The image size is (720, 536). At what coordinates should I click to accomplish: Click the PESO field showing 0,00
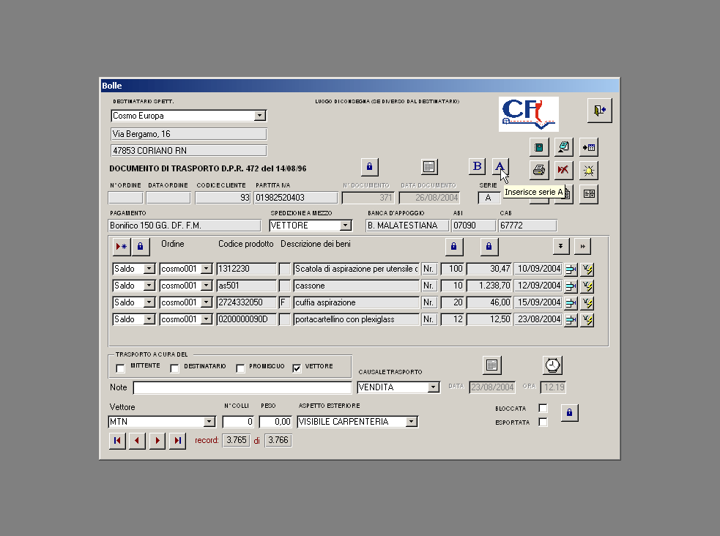coord(275,422)
